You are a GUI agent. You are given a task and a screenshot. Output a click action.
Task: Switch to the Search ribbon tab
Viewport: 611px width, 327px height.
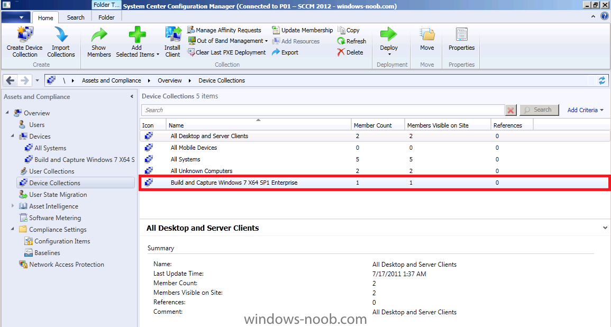(76, 17)
